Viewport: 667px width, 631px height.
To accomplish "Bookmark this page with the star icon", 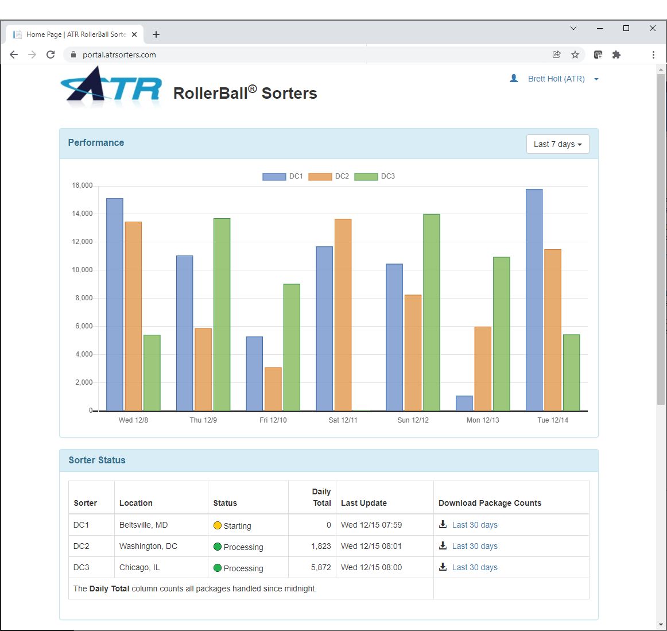I will click(575, 55).
